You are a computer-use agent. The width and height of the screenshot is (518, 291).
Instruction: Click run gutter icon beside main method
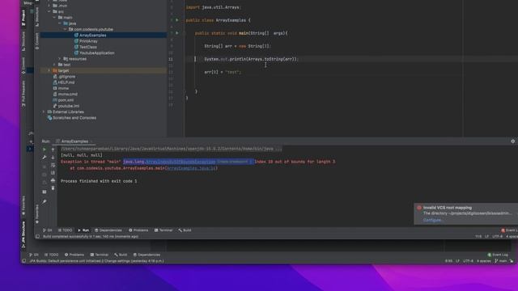[x=177, y=33]
